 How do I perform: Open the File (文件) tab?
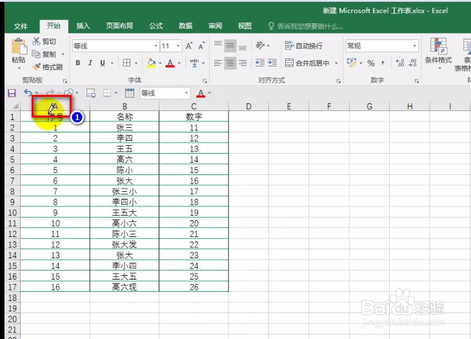click(21, 26)
